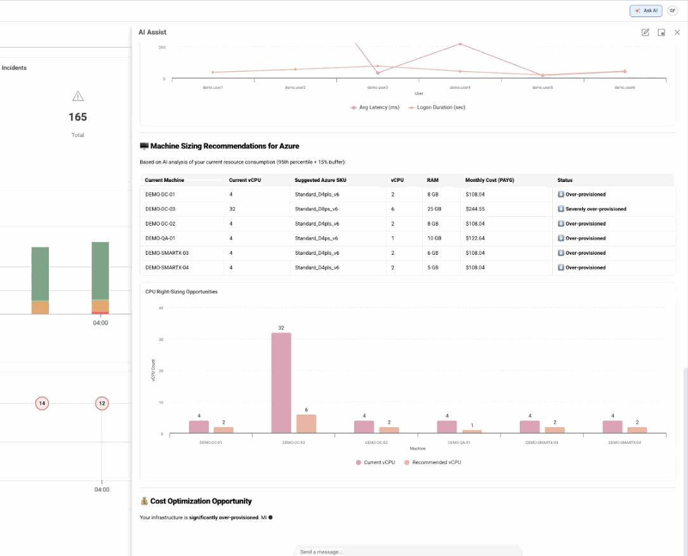This screenshot has width=688, height=556.
Task: Click the monitor icon beside Machine Sizing Recommendations
Action: (143, 146)
